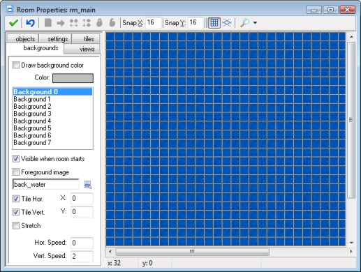Click the shift all instances arrow icon
361x272 pixels.
point(61,23)
